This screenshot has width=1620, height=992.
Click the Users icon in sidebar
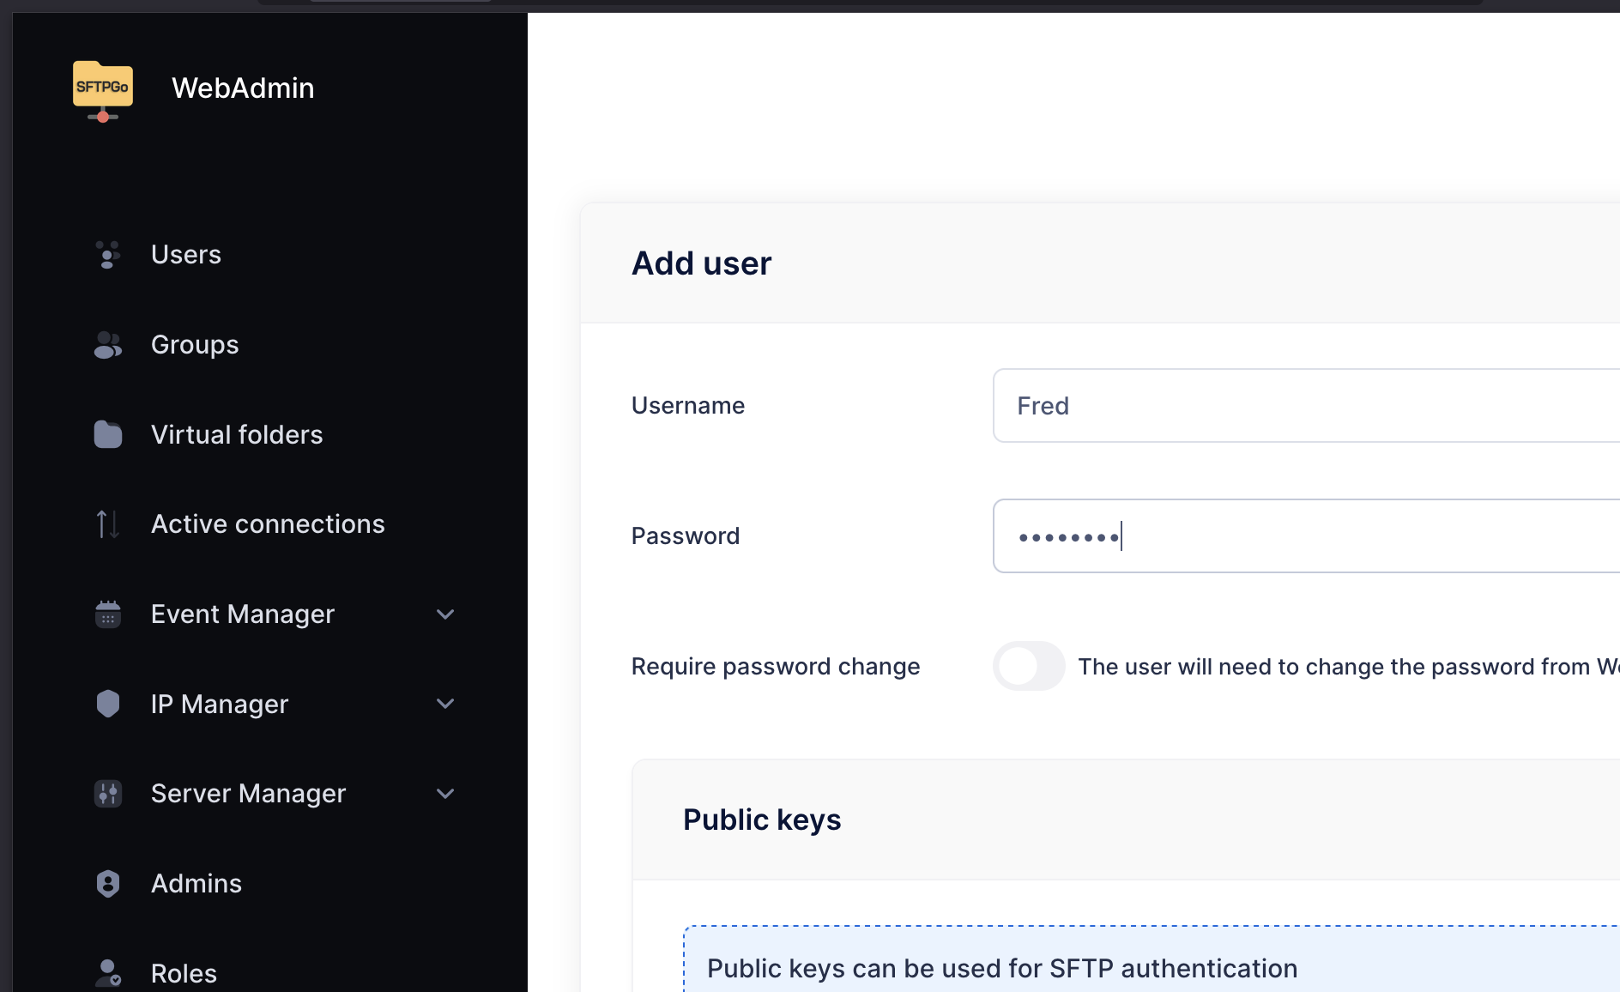point(107,255)
